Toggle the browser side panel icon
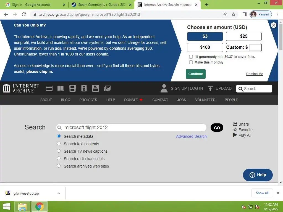The height and width of the screenshot is (212, 283). 244,14
